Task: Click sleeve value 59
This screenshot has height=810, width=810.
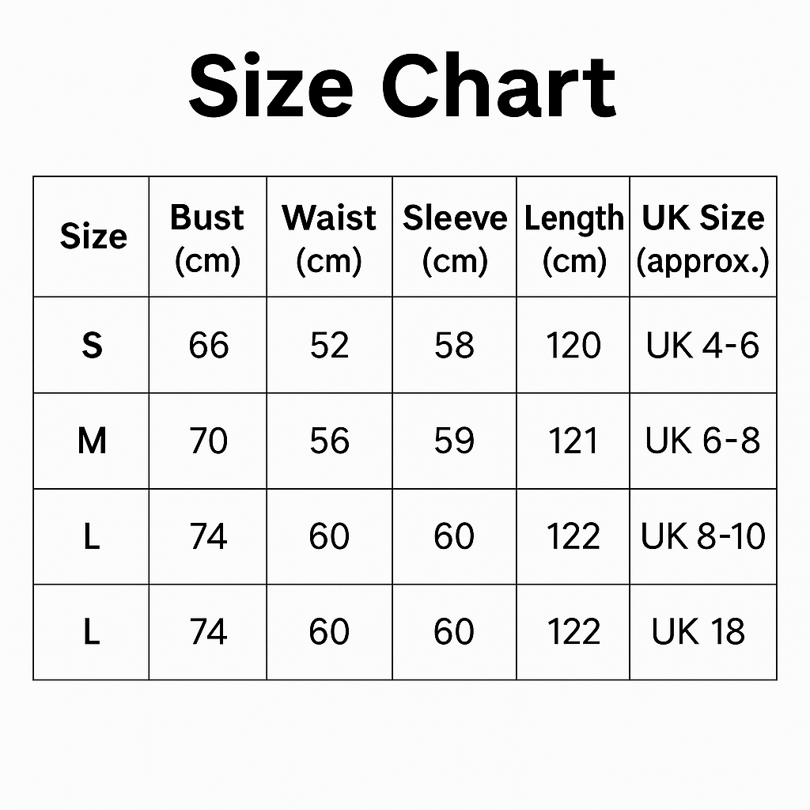Action: 454,441
